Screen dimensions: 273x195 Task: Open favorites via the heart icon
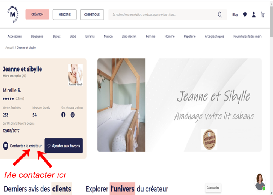[245, 15]
